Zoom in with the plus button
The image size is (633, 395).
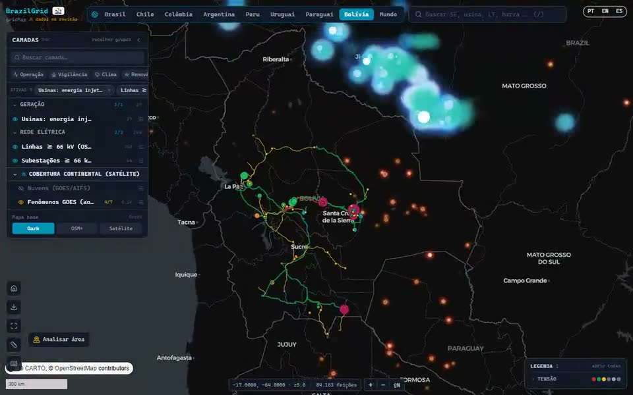370,385
